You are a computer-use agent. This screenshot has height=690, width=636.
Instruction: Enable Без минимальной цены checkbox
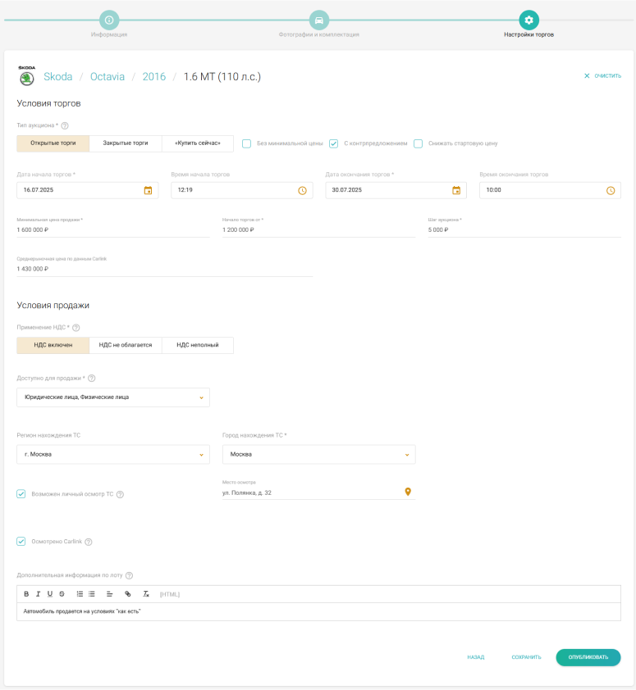[246, 143]
